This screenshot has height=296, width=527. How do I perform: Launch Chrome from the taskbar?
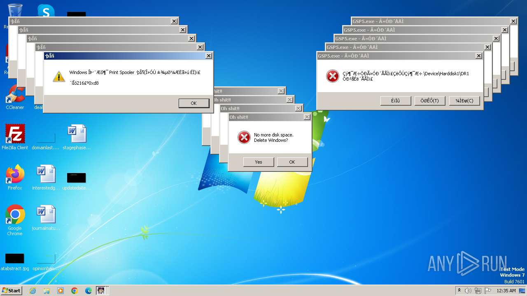point(75,291)
